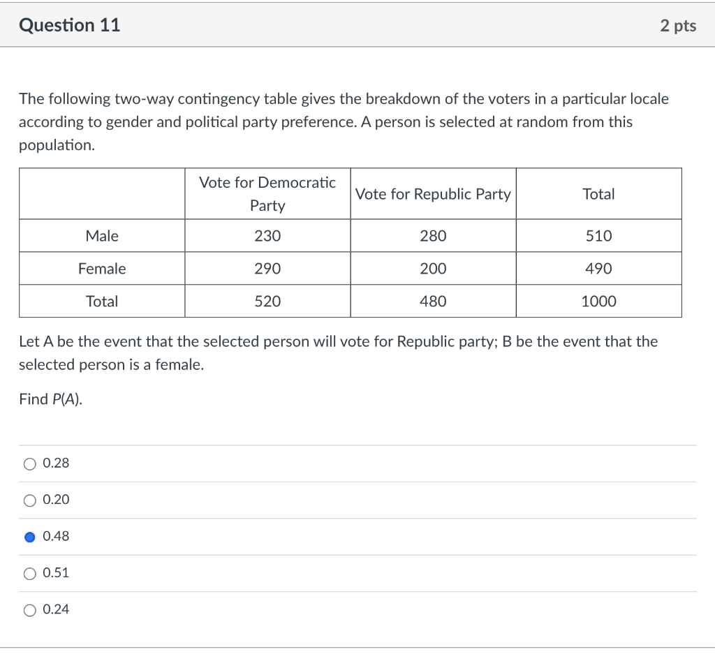Deselect the currently chosen 0.48 option
Image resolution: width=715 pixels, height=661 pixels.
(31, 536)
